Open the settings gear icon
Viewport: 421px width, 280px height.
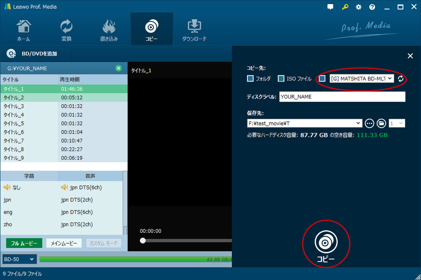click(359, 7)
